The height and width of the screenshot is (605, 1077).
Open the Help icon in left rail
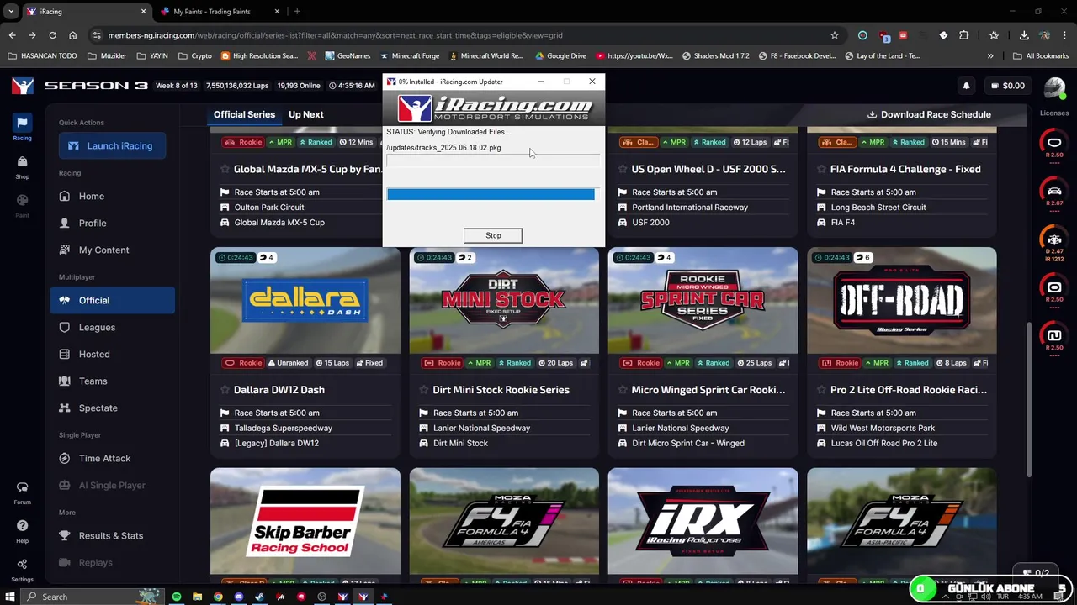point(22,531)
